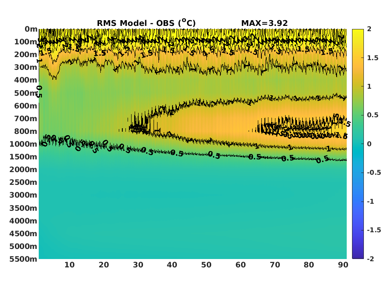This screenshot has width=385, height=288.
Task: Pick the "400m" depth axis label
Action: 26,80
